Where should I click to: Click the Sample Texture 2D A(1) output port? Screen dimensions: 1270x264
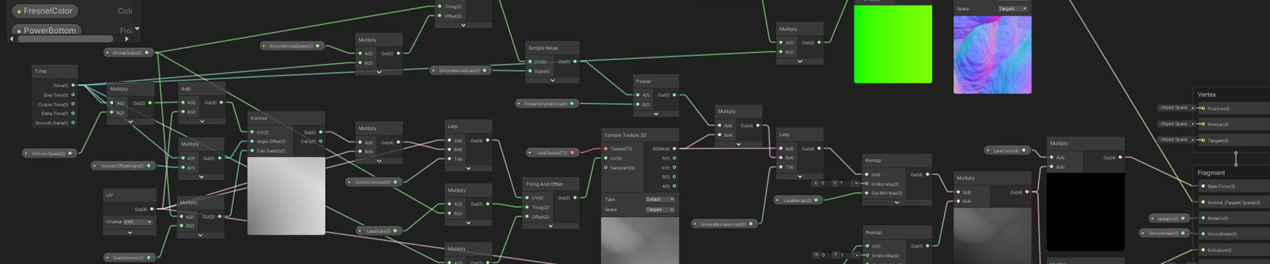pos(674,186)
